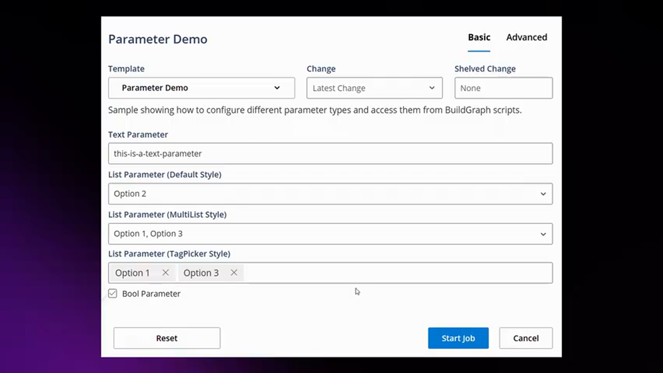Click the chevron arrow on the Default Style list

click(543, 194)
